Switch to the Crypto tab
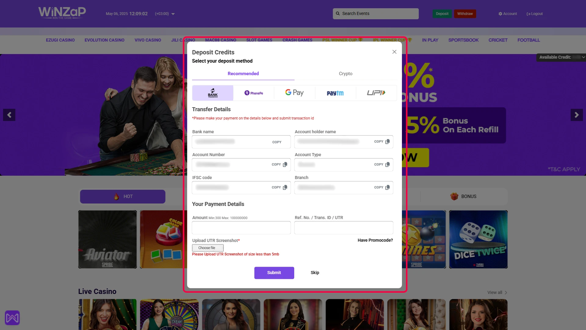Screen dimensions: 586x330 [x=345, y=74]
